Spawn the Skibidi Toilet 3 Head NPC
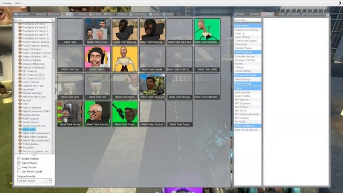 (x=98, y=31)
